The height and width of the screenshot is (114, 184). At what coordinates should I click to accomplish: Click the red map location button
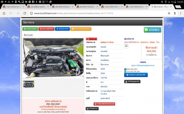click(x=104, y=104)
